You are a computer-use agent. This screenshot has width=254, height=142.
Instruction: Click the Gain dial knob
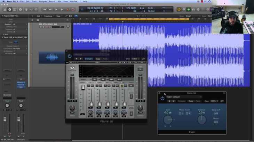click(168, 120)
